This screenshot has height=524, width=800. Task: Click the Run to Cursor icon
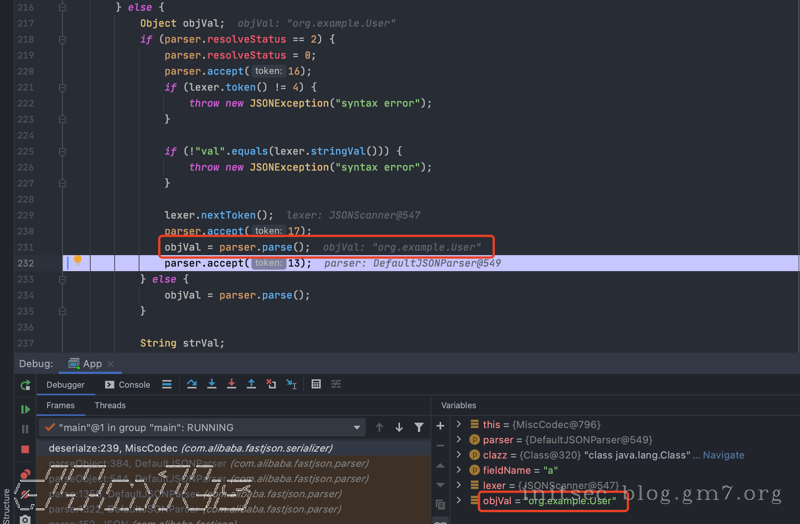291,384
